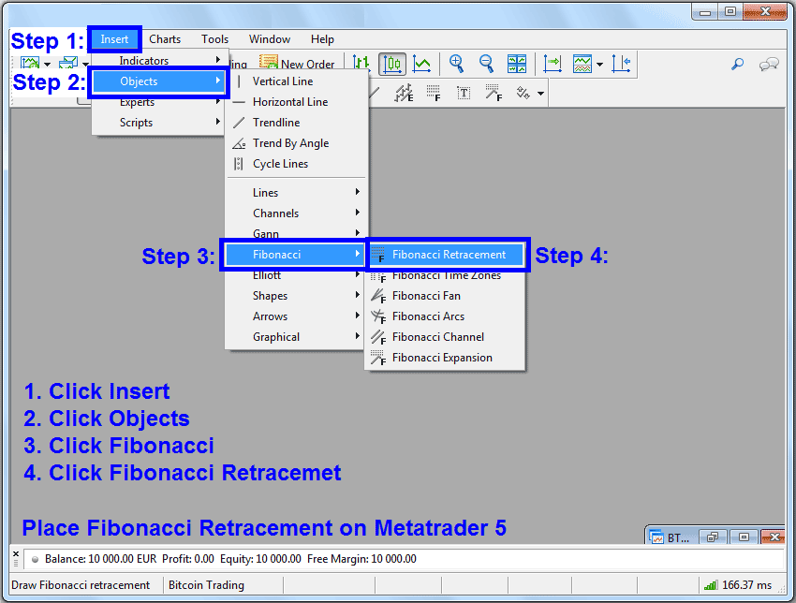The height and width of the screenshot is (603, 796).
Task: Select Fibonacci Arcs
Action: [x=445, y=316]
